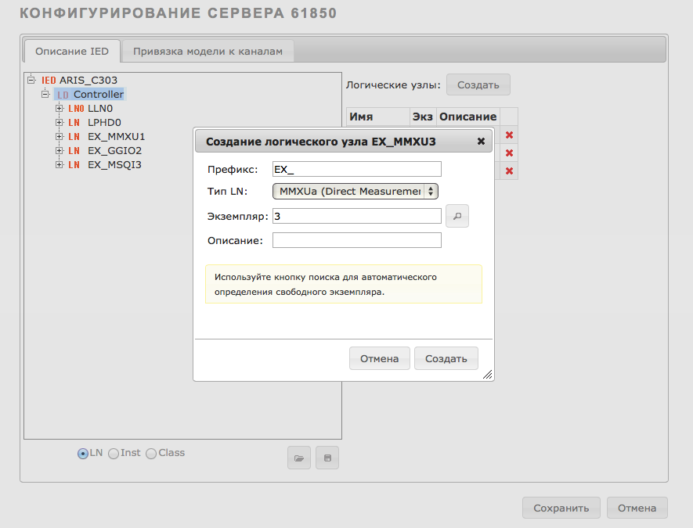Image resolution: width=693 pixels, height=528 pixels.
Task: Expand the LLN0 tree node
Action: pos(60,108)
